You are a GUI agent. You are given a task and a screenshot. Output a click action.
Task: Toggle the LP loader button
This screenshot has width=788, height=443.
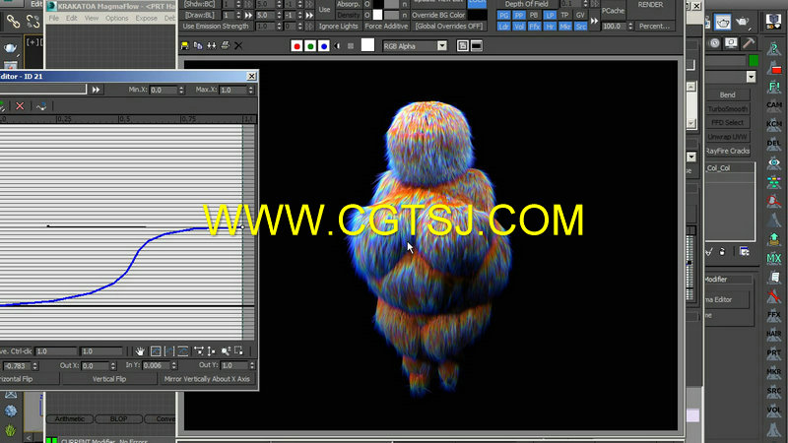[x=550, y=15]
